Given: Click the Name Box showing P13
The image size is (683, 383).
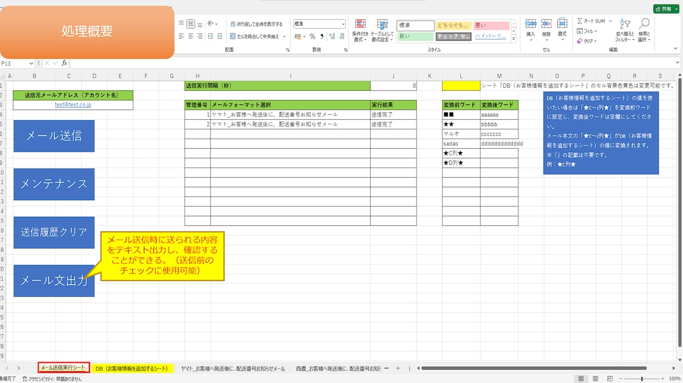Looking at the screenshot, I should (x=17, y=63).
